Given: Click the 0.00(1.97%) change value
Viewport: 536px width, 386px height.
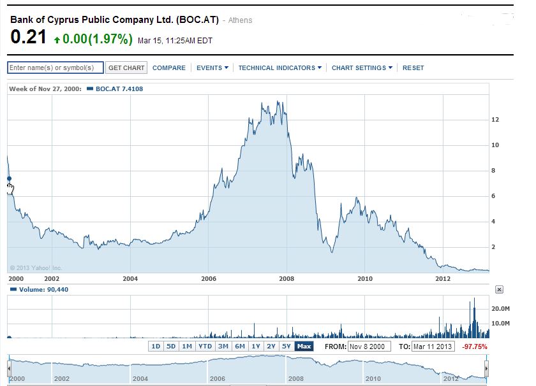Looking at the screenshot, I should click(98, 39).
